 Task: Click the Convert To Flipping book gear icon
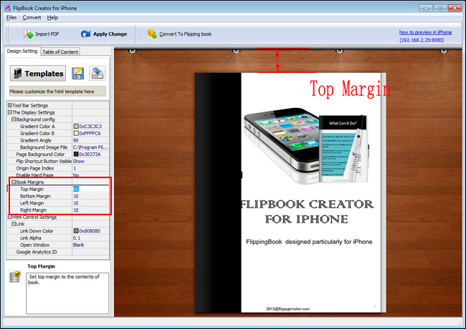[151, 34]
